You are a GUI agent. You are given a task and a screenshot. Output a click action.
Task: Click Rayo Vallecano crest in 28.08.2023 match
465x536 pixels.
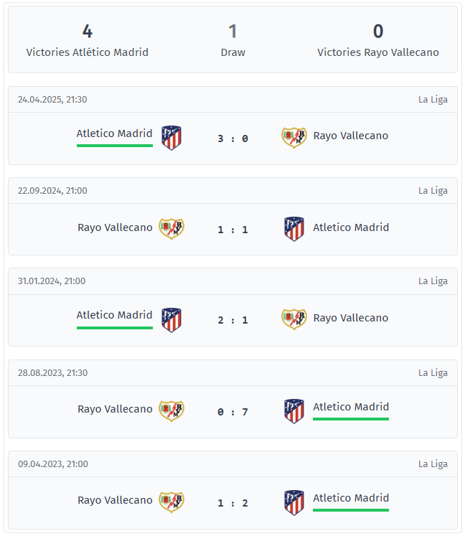tap(172, 411)
